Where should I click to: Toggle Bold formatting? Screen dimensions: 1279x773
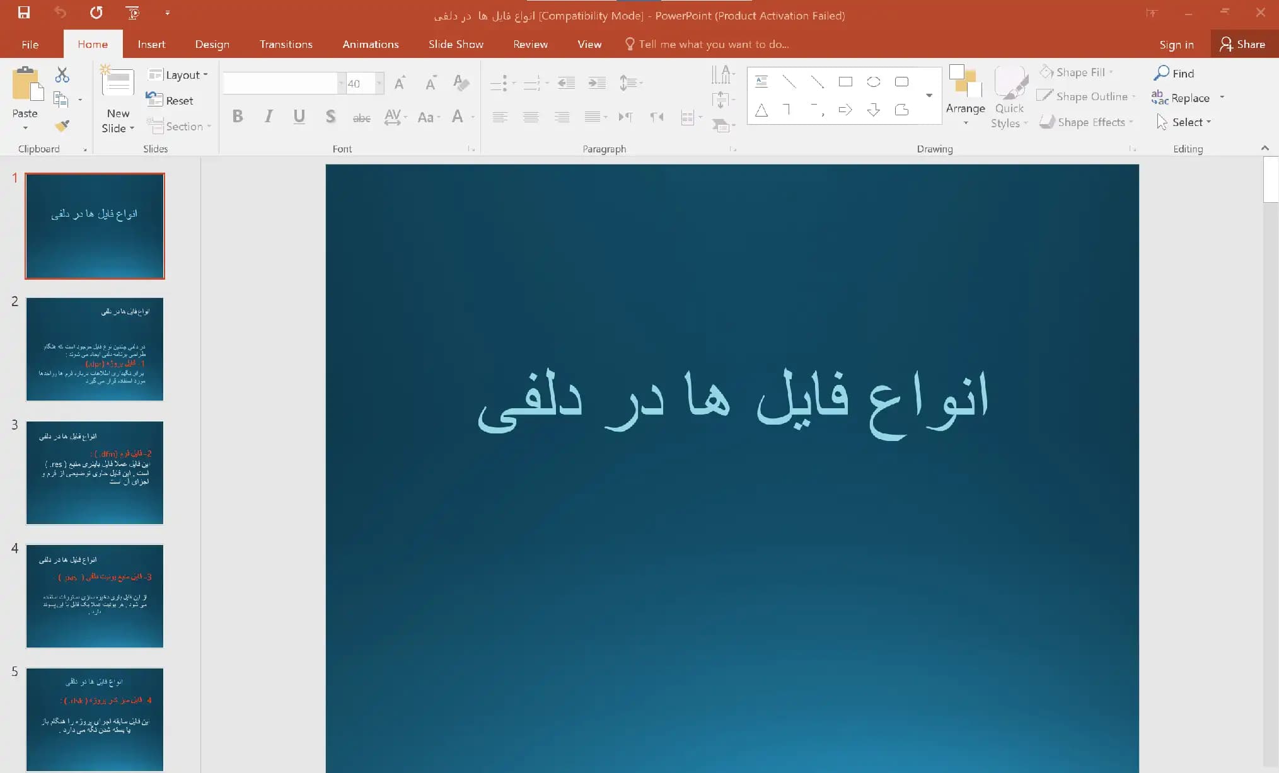(x=238, y=117)
